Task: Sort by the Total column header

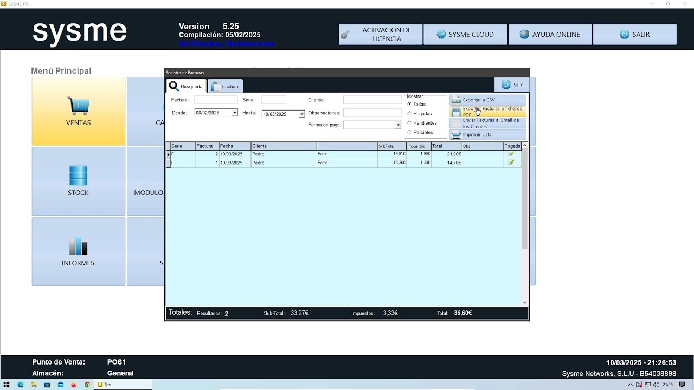Action: (x=446, y=146)
